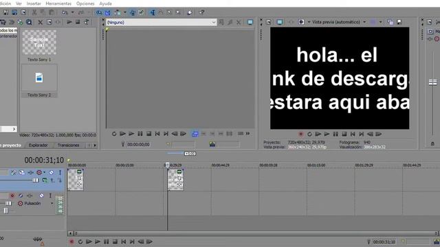Open the Pulsación automation dropdown

[x=52, y=203]
